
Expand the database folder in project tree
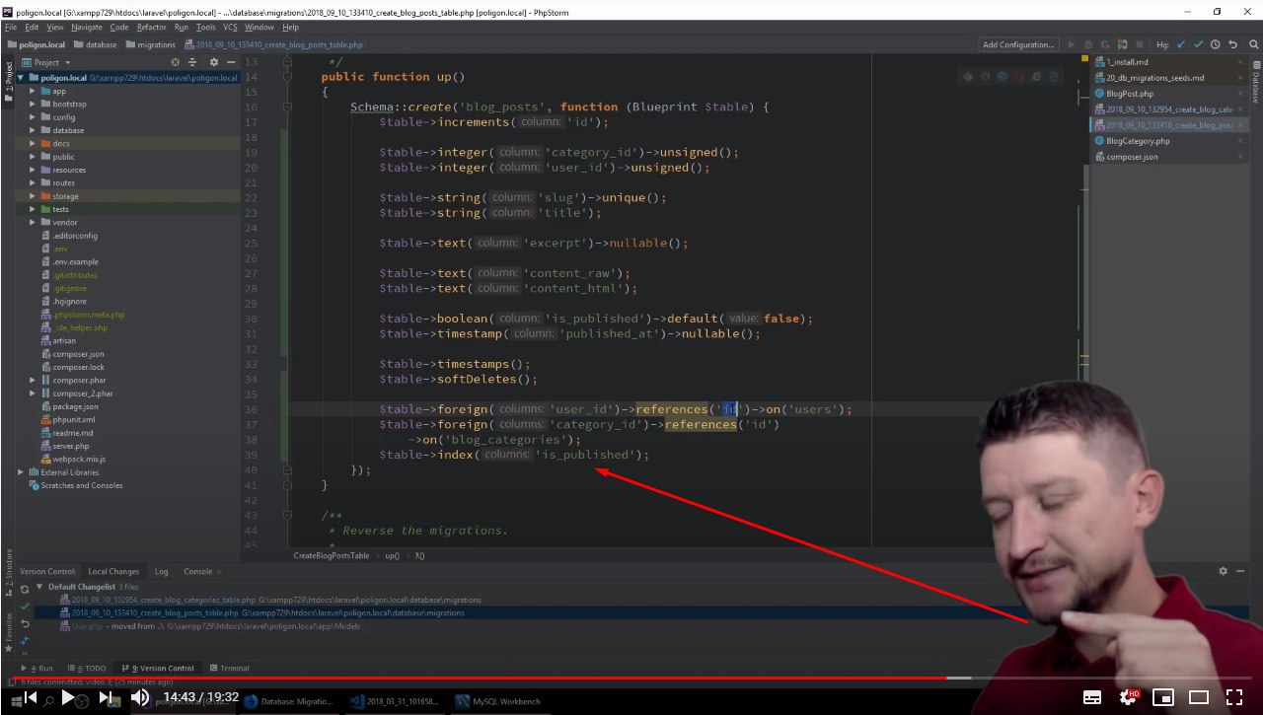[x=33, y=130]
